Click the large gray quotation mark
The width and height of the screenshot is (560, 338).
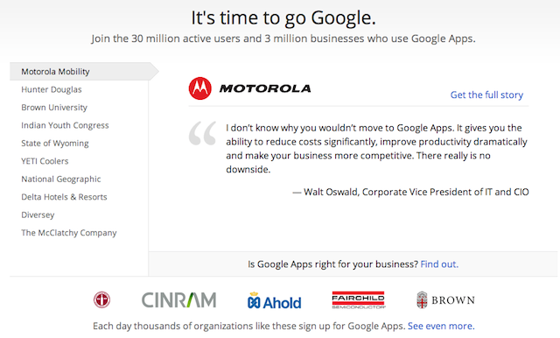pos(202,133)
